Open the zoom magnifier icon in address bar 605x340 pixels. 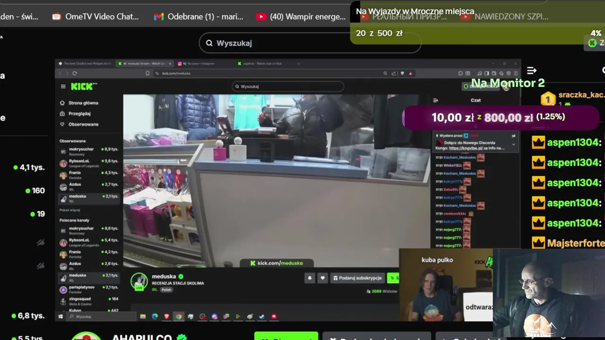tap(385, 73)
